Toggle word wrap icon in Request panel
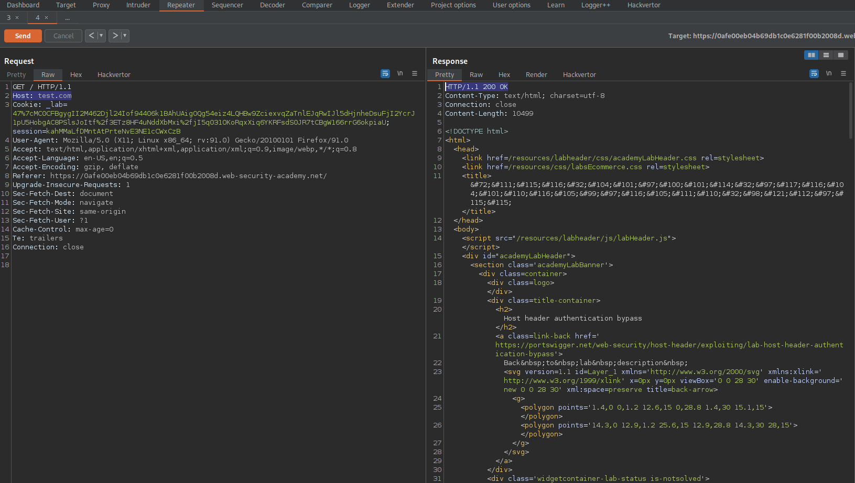Viewport: 855px width, 483px height. [x=385, y=74]
